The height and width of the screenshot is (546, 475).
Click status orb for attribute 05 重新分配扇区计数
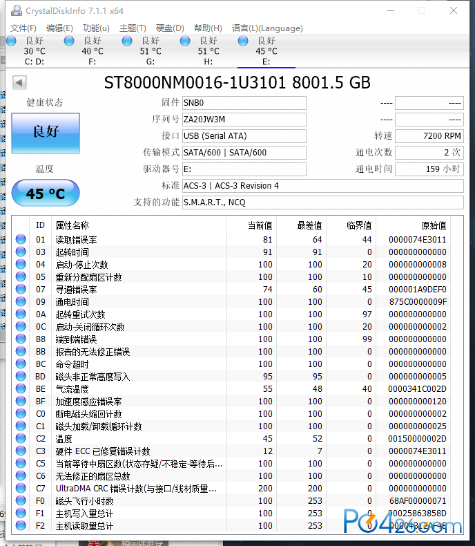21,277
